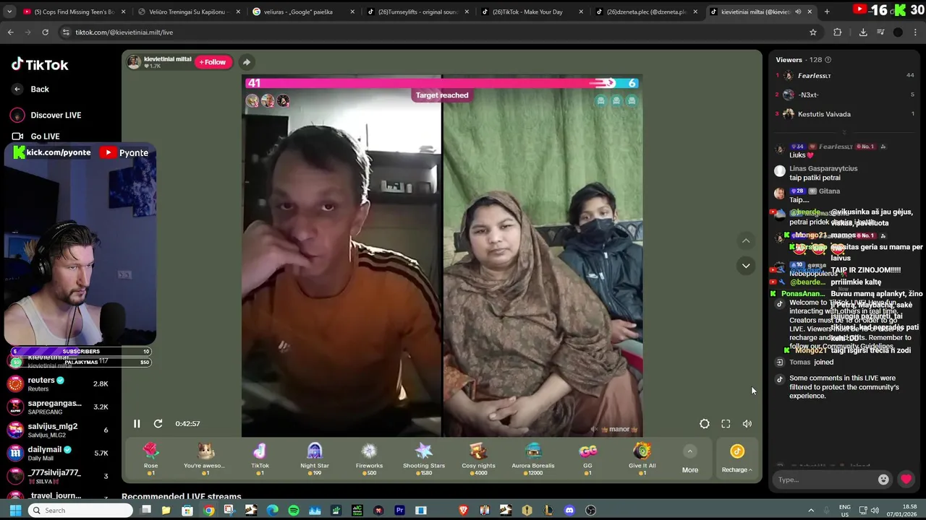926x520 pixels.
Task: Click the Type... chat input field
Action: pos(825,480)
